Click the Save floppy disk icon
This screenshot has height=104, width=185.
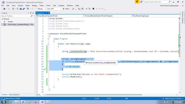click(x=21, y=9)
